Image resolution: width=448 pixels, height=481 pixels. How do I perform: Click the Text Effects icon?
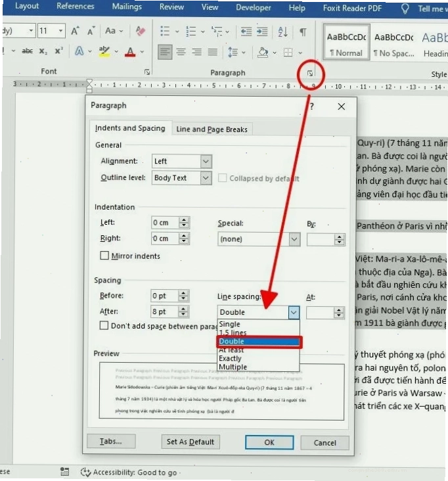tap(79, 51)
